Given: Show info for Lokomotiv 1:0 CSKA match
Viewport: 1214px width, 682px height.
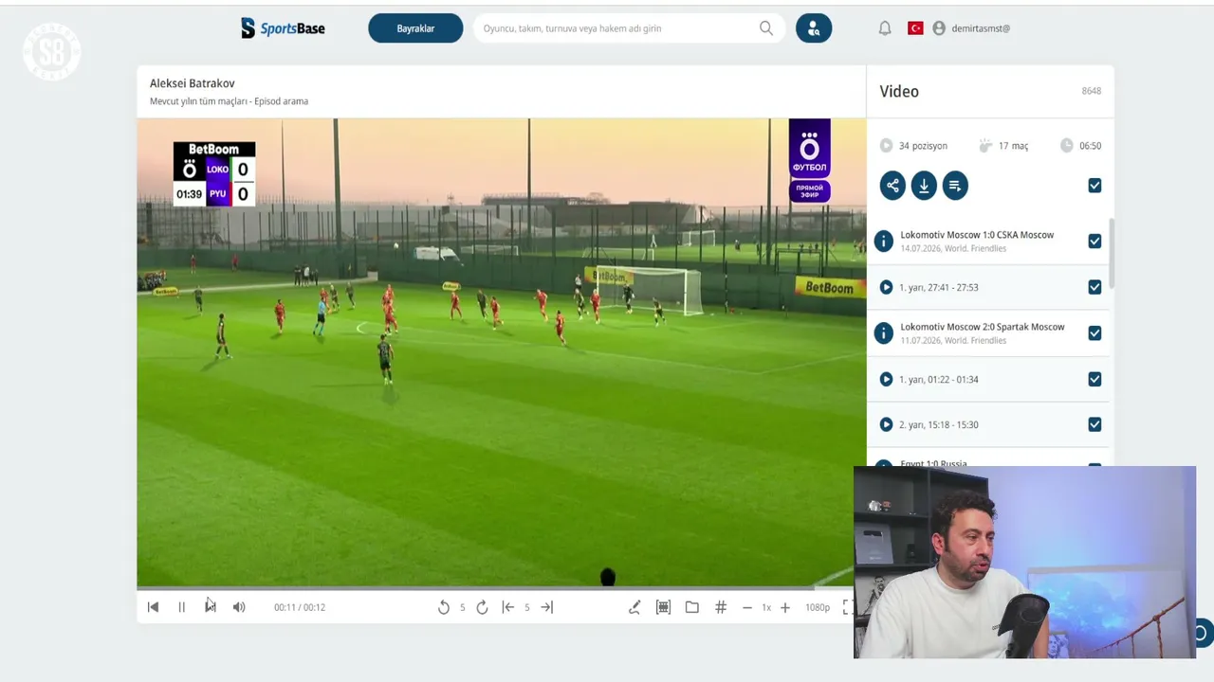Looking at the screenshot, I should [884, 242].
